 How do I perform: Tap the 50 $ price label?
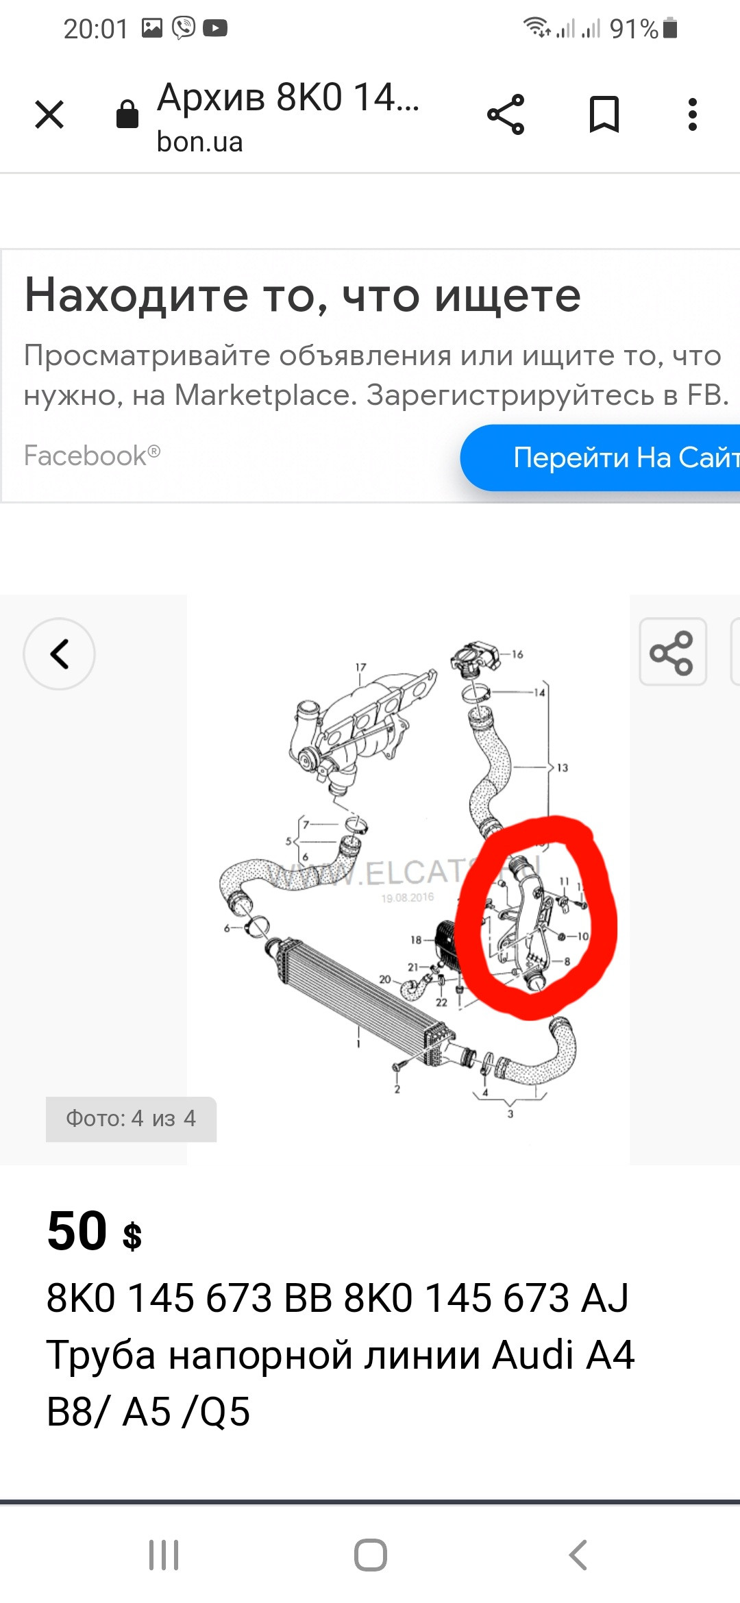[x=95, y=1231]
